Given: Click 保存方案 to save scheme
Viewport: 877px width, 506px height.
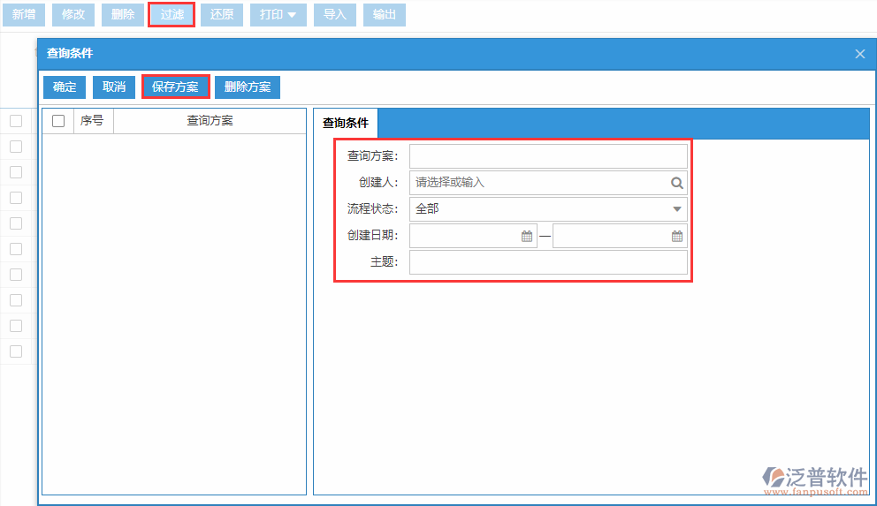Looking at the screenshot, I should click(x=176, y=87).
